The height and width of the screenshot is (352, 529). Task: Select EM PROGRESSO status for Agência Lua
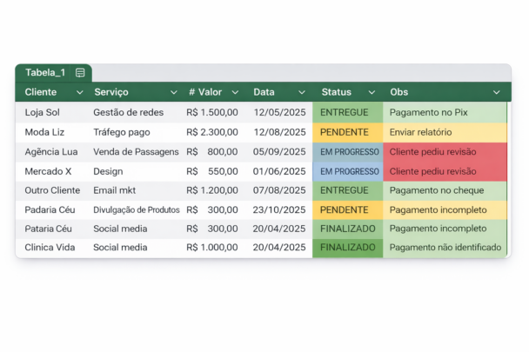coord(349,152)
